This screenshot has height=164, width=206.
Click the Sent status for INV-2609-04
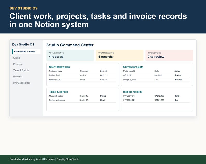tap(177, 96)
